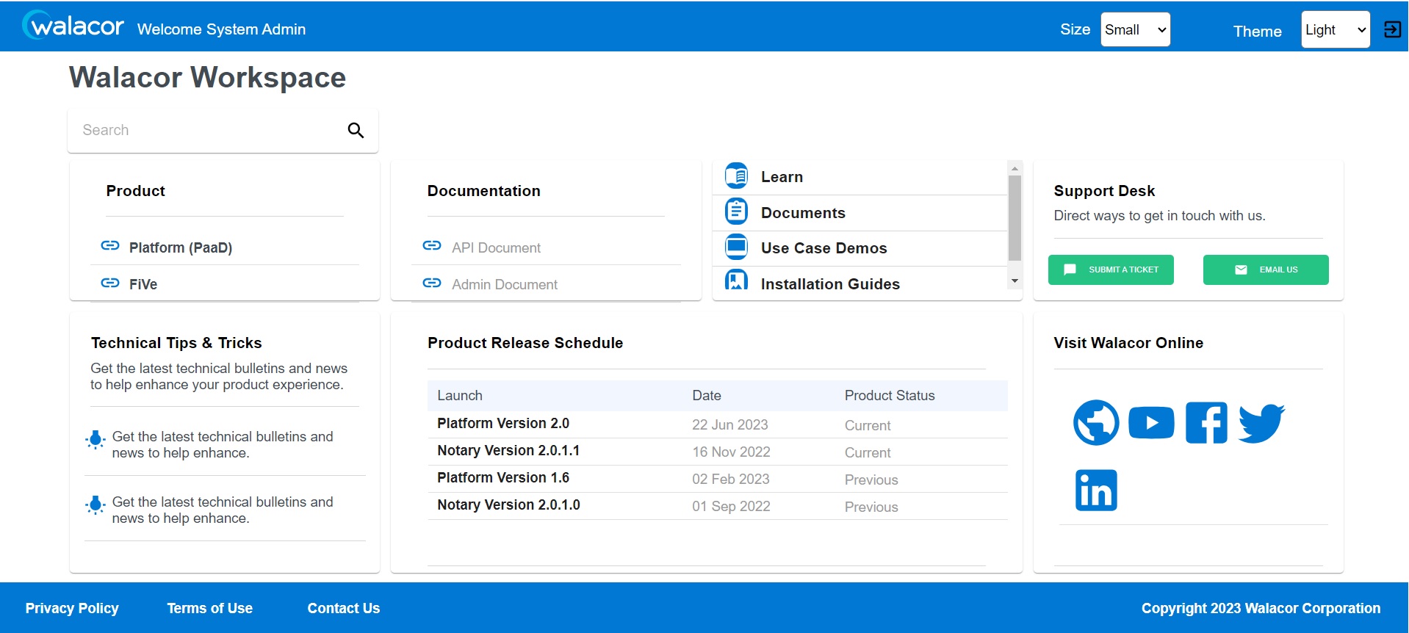Click the Copyright 2023 Walacor Corporation text
The height and width of the screenshot is (633, 1409).
click(1261, 608)
